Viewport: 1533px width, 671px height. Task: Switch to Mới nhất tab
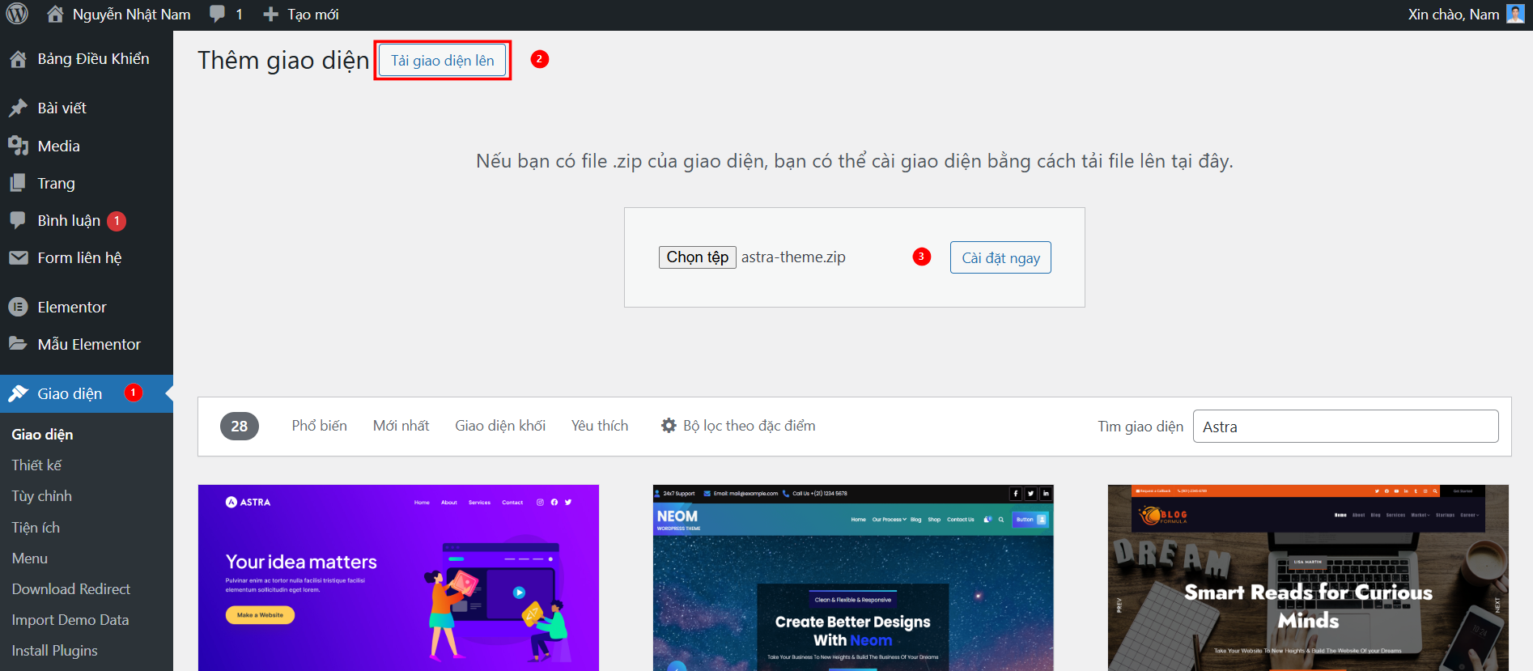[x=401, y=426]
